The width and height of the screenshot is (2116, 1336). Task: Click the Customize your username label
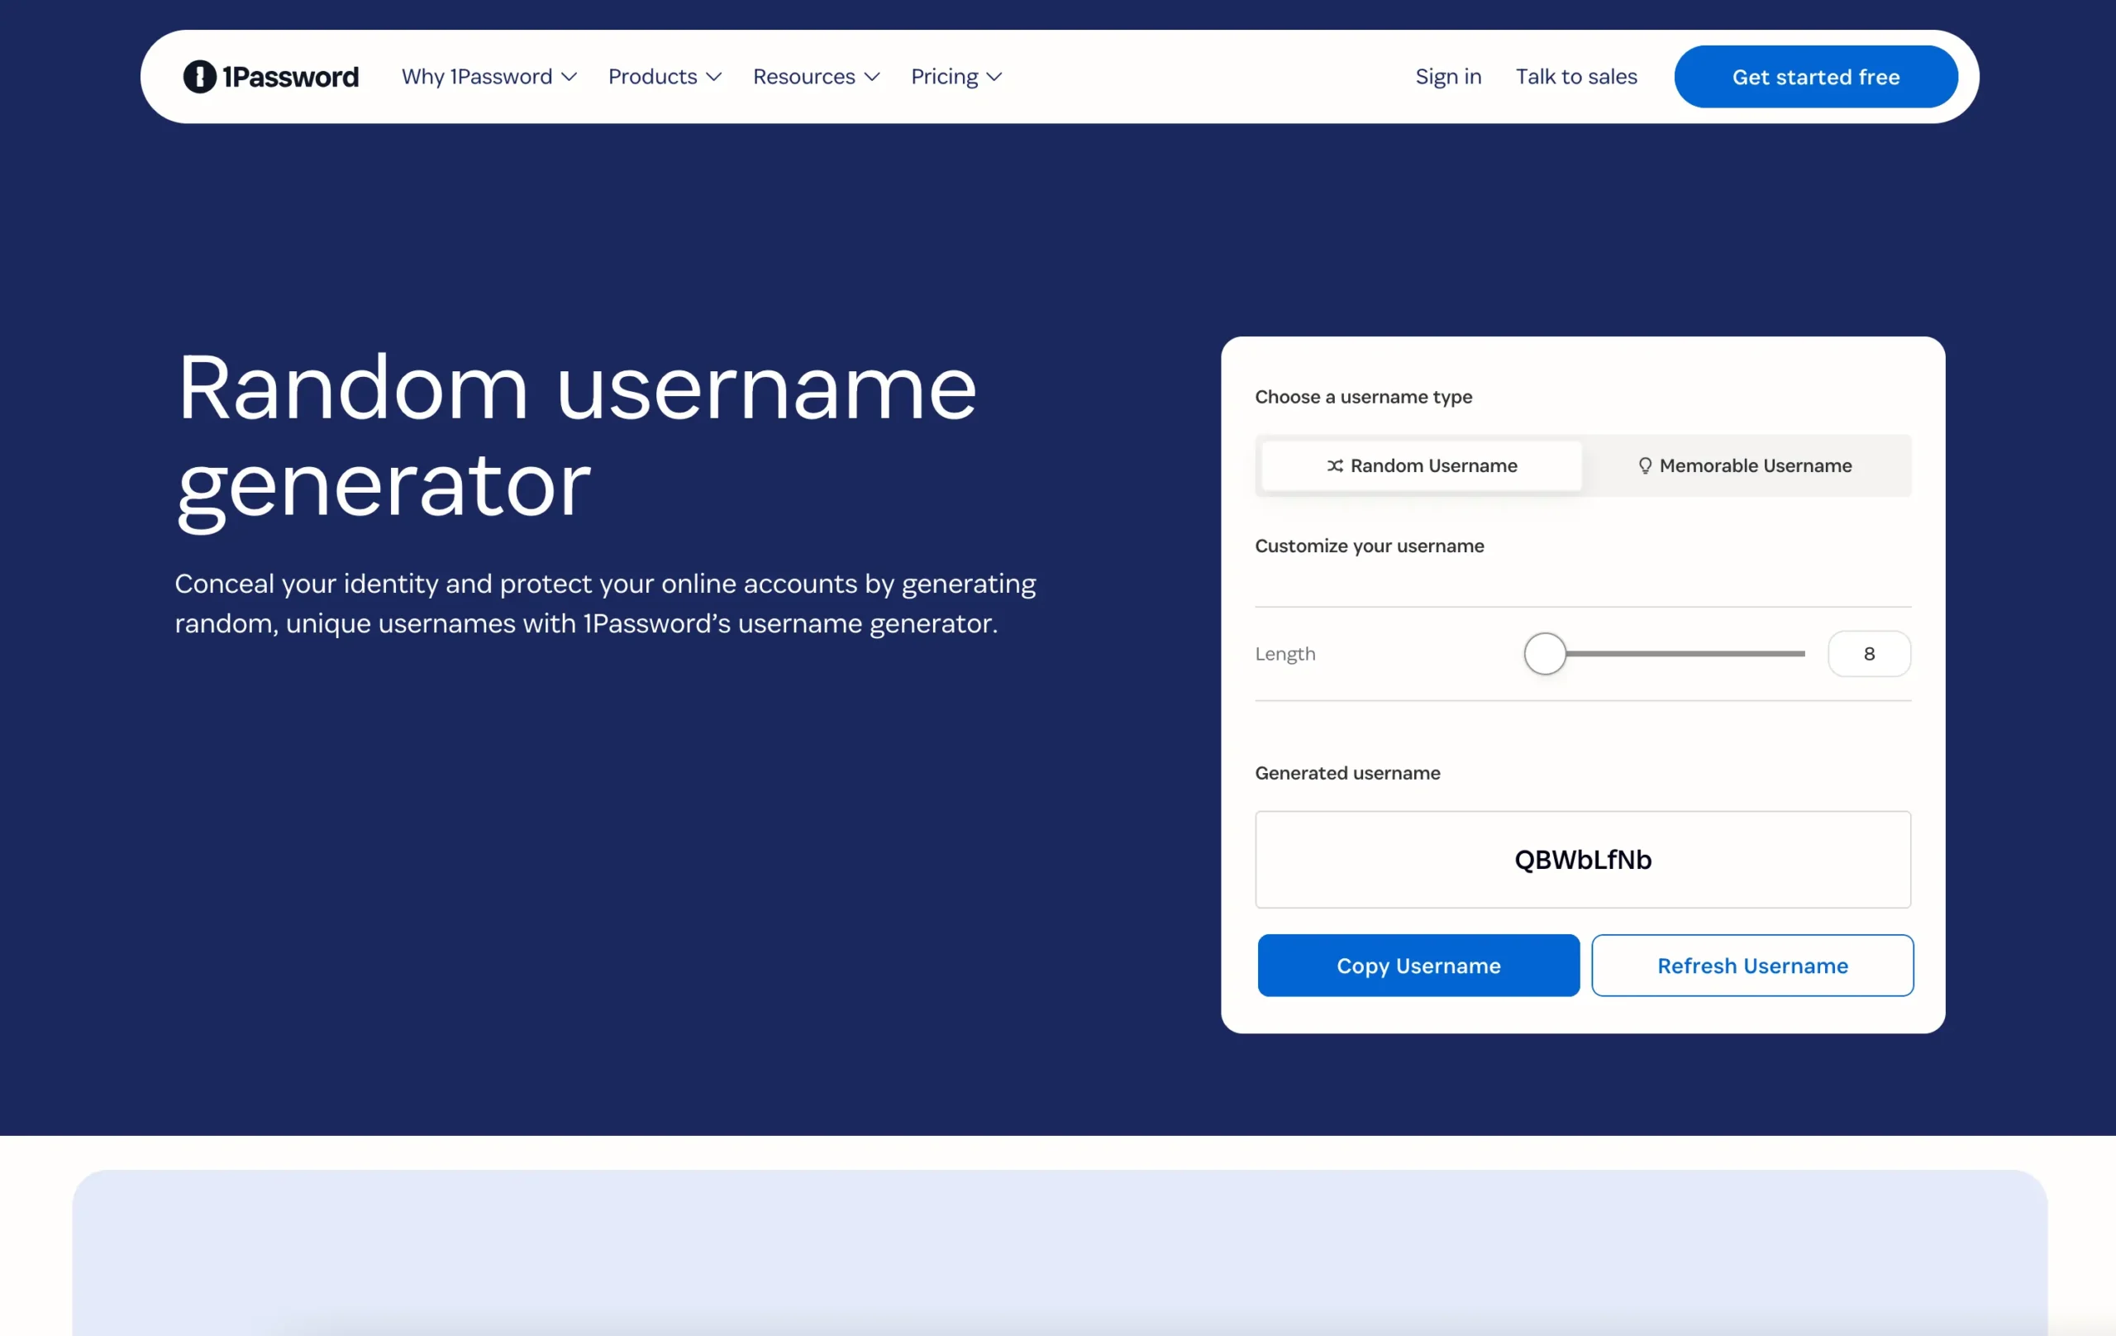tap(1369, 546)
